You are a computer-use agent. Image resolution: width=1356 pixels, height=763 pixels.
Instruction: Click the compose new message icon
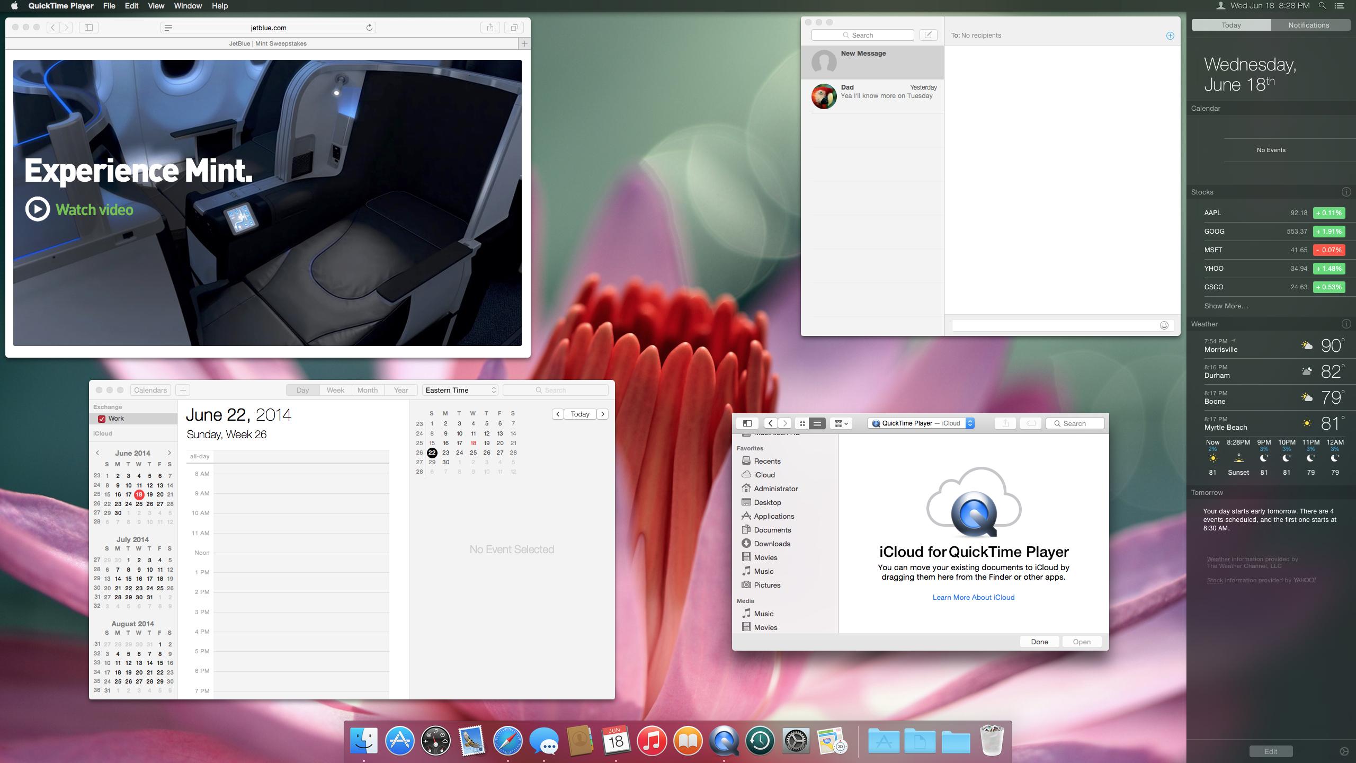coord(928,35)
